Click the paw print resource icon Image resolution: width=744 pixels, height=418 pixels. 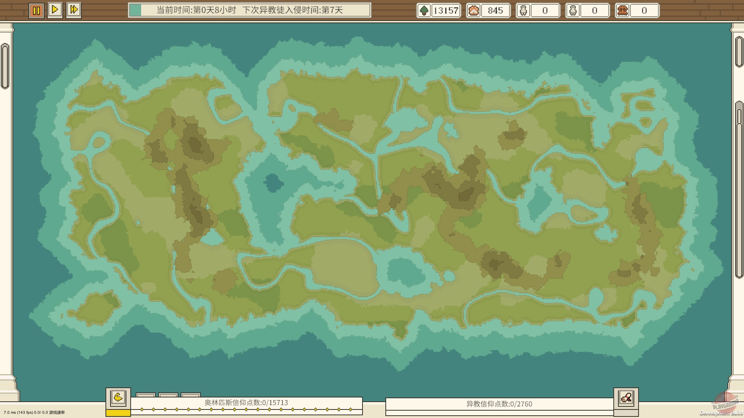tap(473, 10)
